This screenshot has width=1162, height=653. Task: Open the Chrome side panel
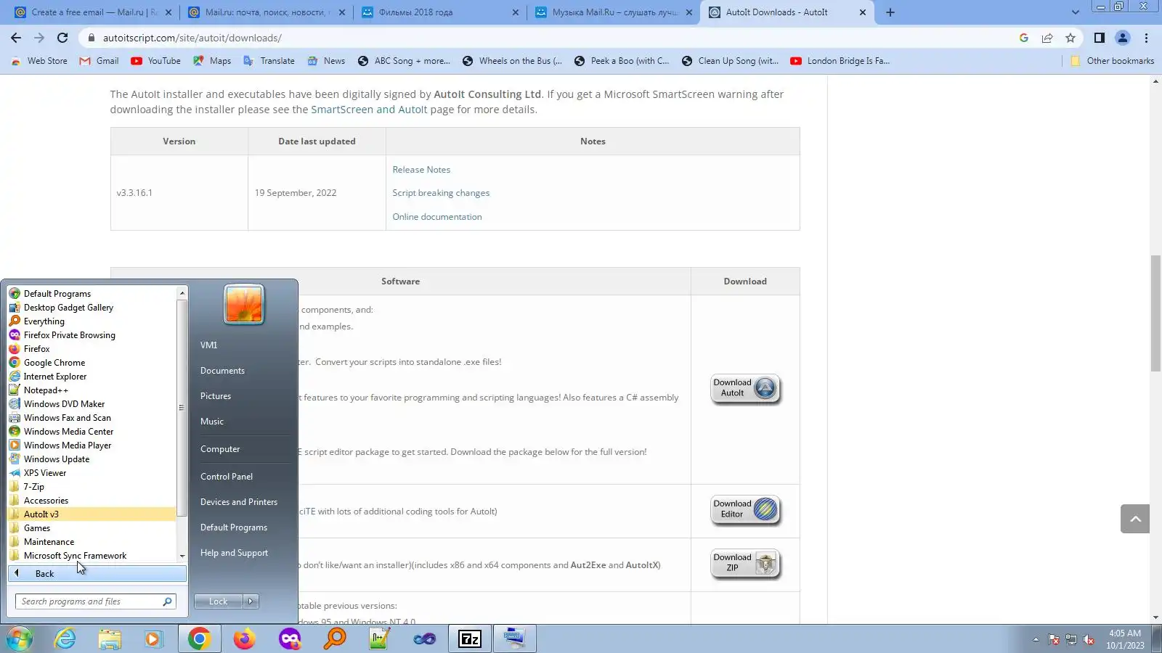(x=1100, y=38)
